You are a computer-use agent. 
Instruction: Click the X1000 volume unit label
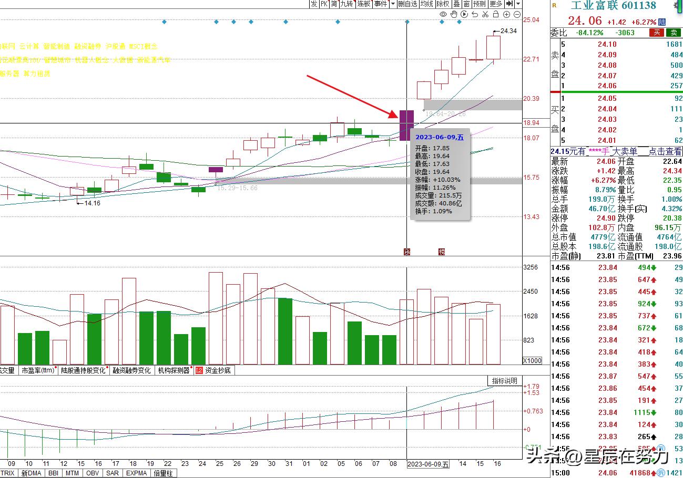pyautogui.click(x=532, y=361)
